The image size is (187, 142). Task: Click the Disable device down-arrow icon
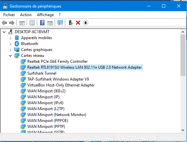86,23
